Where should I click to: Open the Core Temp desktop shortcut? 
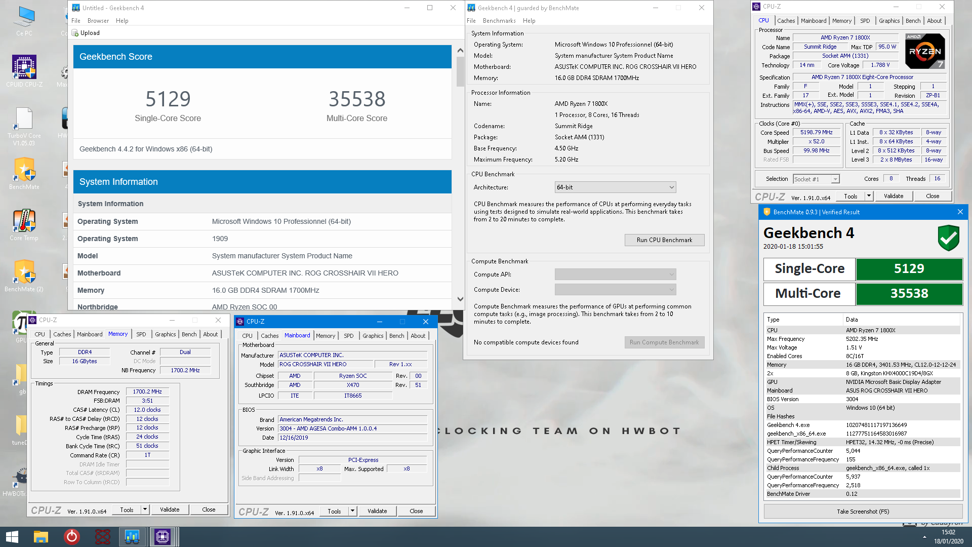(24, 225)
